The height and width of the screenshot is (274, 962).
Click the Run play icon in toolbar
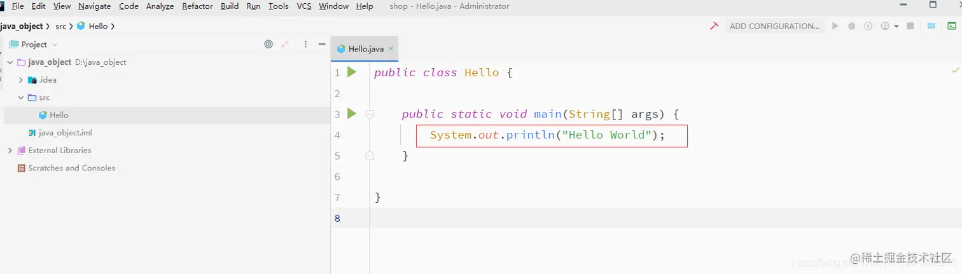click(835, 26)
